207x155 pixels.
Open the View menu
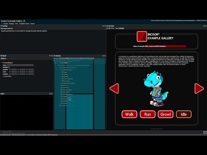click(x=16, y=24)
